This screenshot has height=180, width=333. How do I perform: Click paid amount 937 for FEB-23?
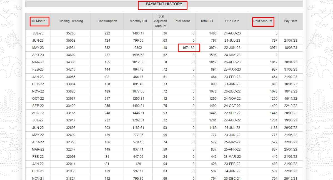pos(274,69)
